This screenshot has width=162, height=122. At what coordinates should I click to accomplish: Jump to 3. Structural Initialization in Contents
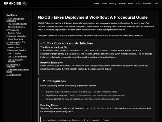16,36
